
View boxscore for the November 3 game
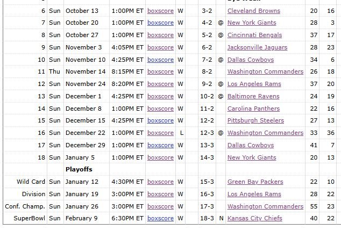(x=160, y=47)
